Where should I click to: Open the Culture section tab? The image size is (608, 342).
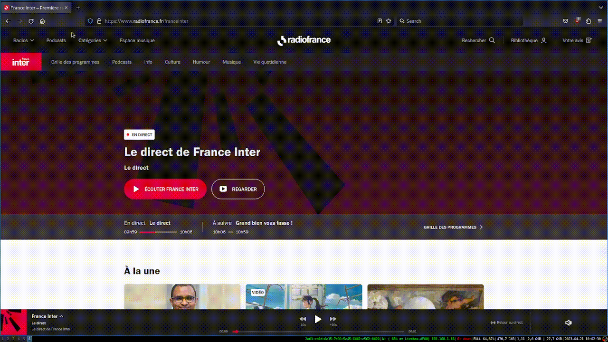tap(172, 62)
